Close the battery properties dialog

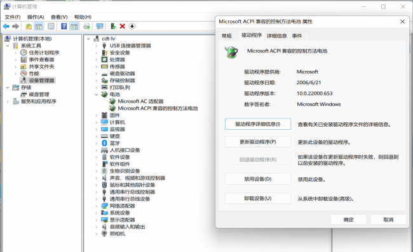402,22
